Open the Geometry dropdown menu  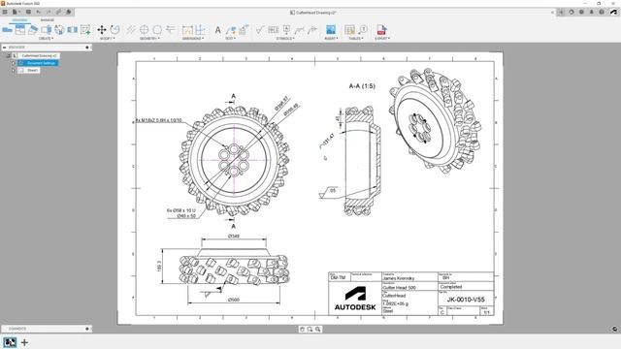click(149, 39)
